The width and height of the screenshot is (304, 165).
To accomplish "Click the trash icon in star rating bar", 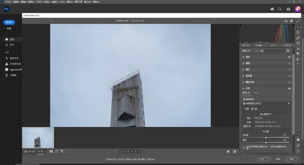I will (140, 152).
